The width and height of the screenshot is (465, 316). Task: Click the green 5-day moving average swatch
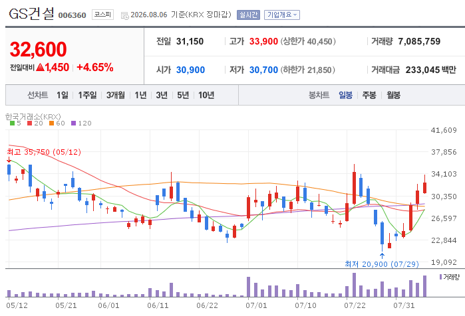pos(12,123)
